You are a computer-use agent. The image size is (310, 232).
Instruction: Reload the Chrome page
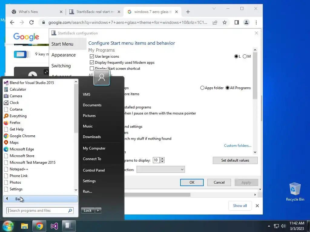[x=31, y=22]
